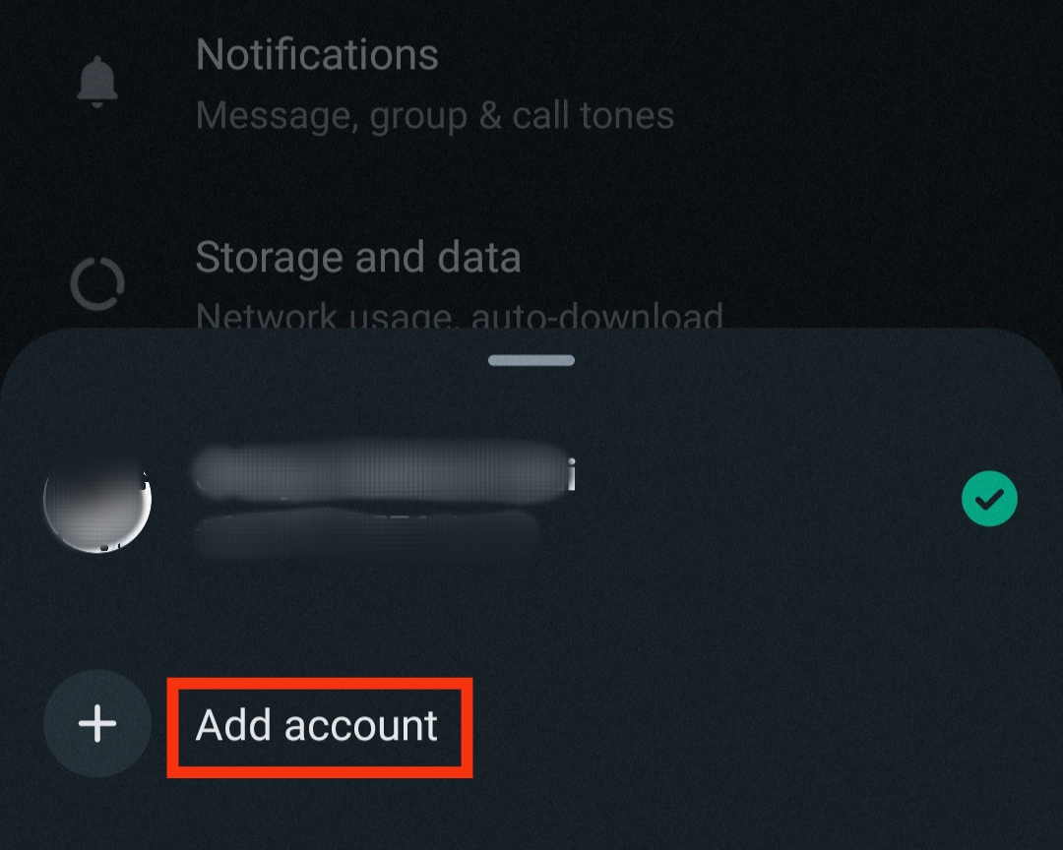
Task: Select the blurred account name text
Action: 383,471
